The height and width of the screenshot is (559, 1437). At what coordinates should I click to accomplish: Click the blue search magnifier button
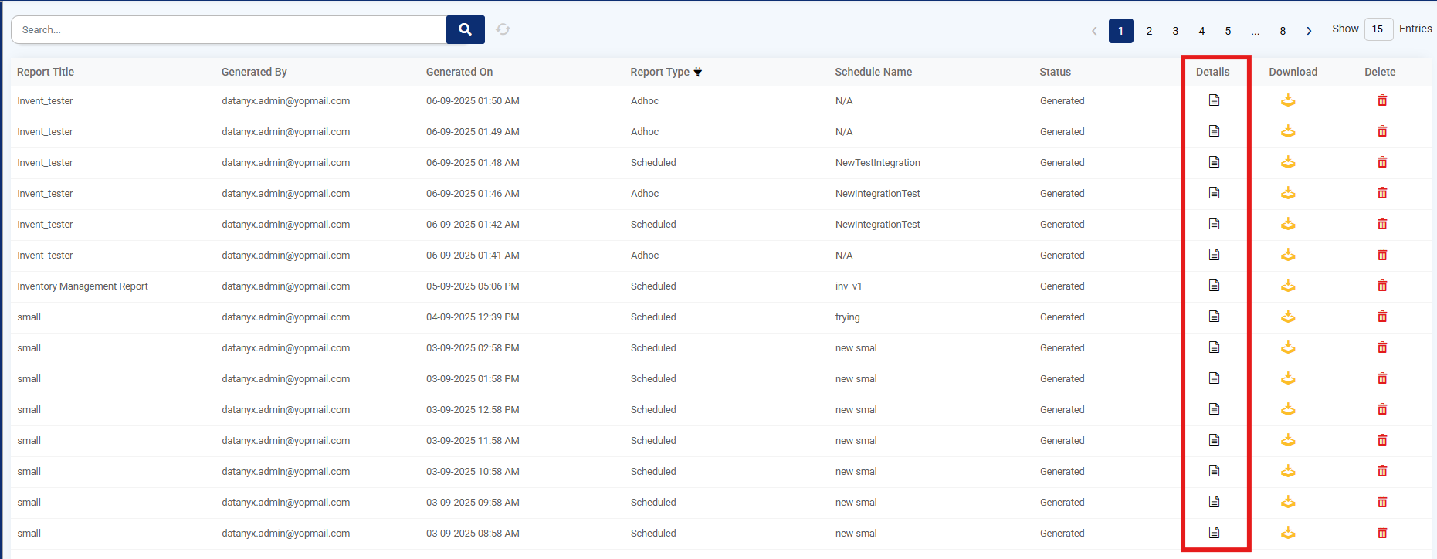[465, 29]
